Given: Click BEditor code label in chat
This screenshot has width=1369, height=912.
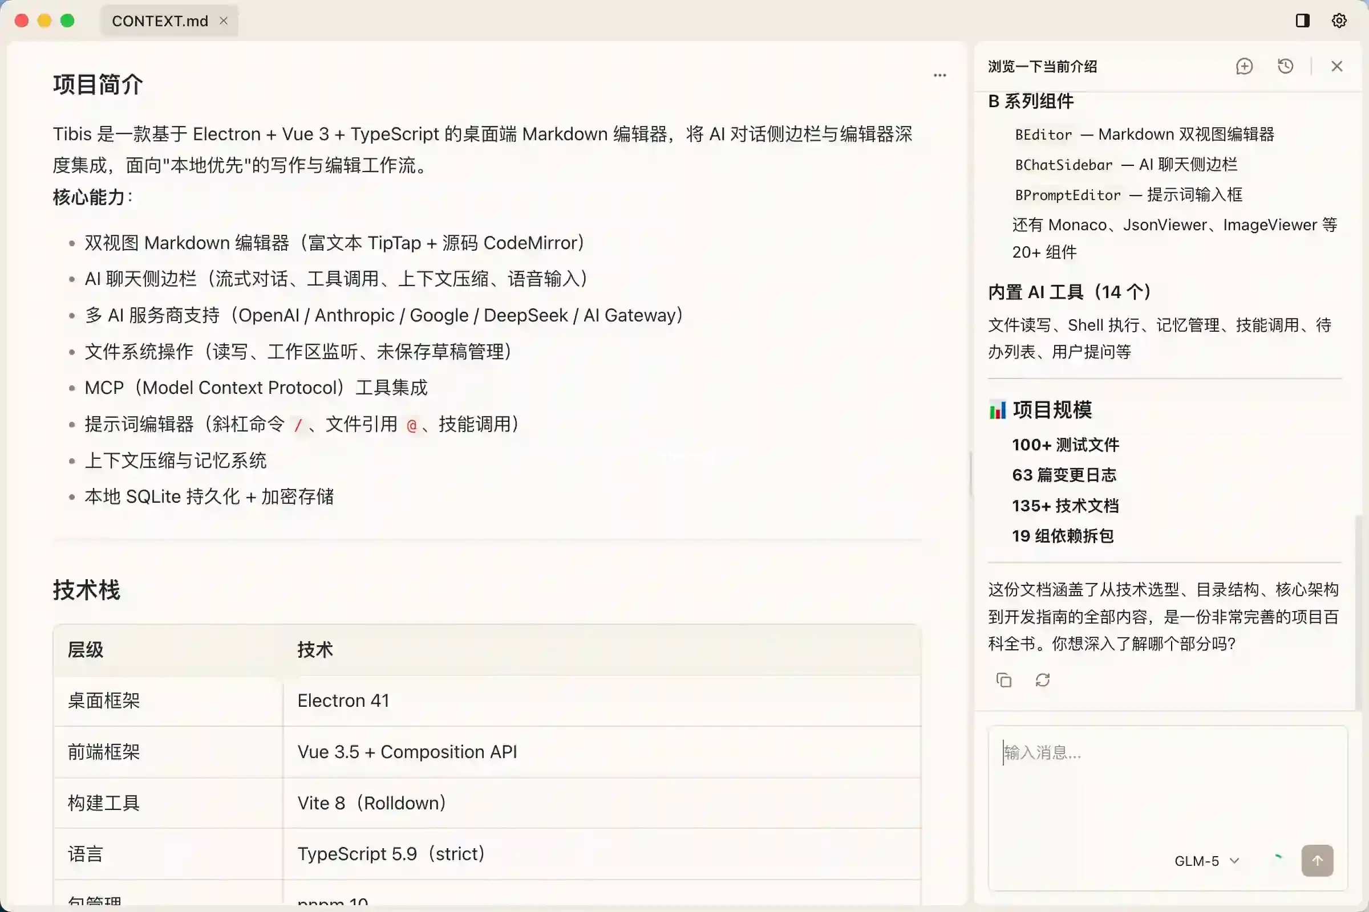Looking at the screenshot, I should point(1043,135).
